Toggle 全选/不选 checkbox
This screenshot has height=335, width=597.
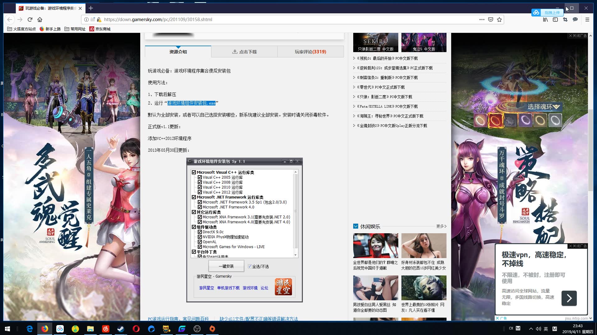pyautogui.click(x=250, y=266)
